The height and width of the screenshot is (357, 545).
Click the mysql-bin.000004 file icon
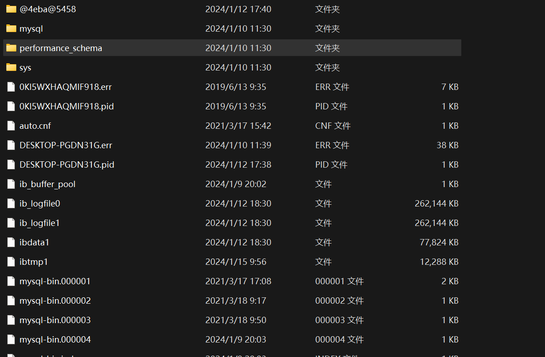11,339
